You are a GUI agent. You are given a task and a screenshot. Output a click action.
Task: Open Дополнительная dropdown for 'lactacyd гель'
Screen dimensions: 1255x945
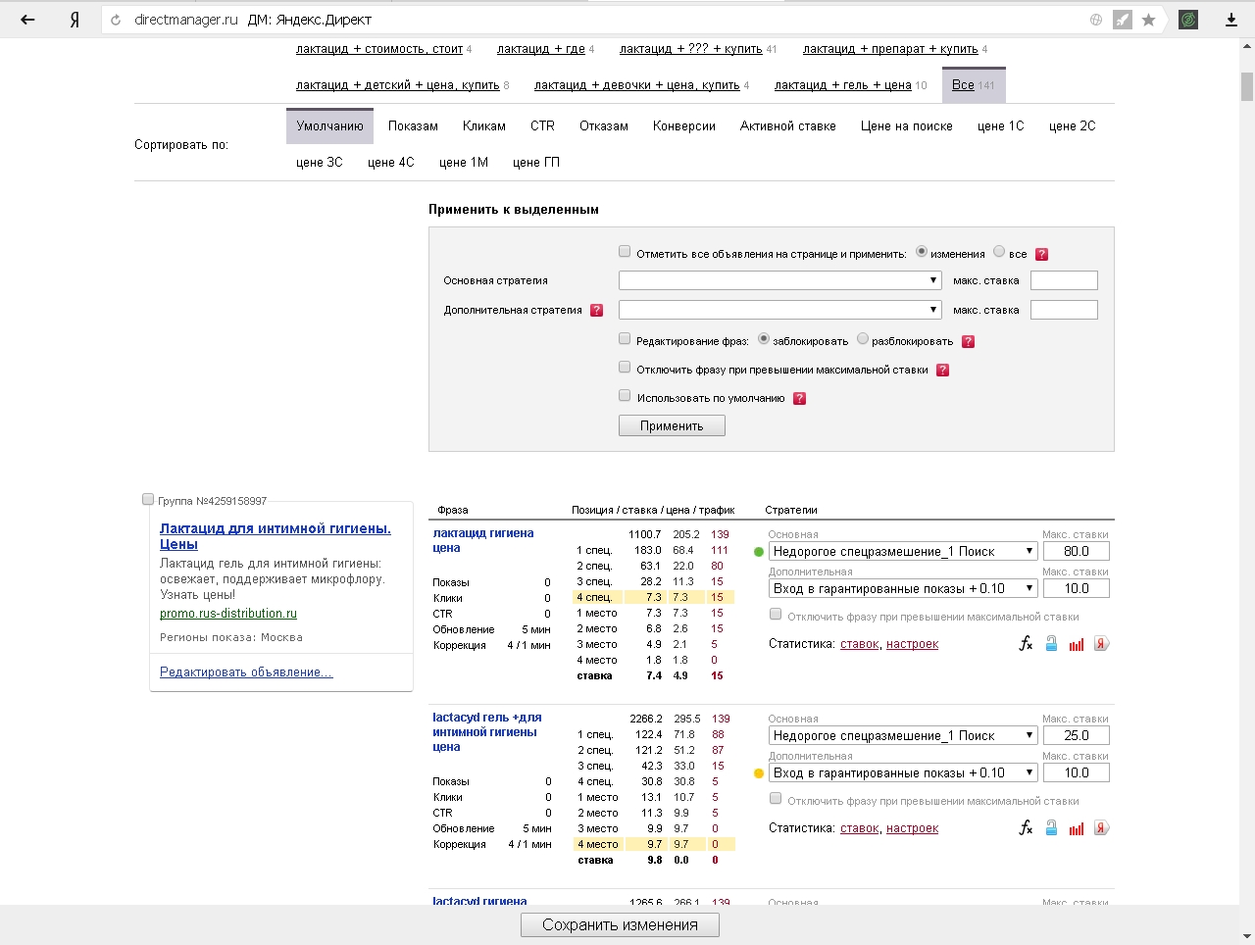(x=903, y=773)
